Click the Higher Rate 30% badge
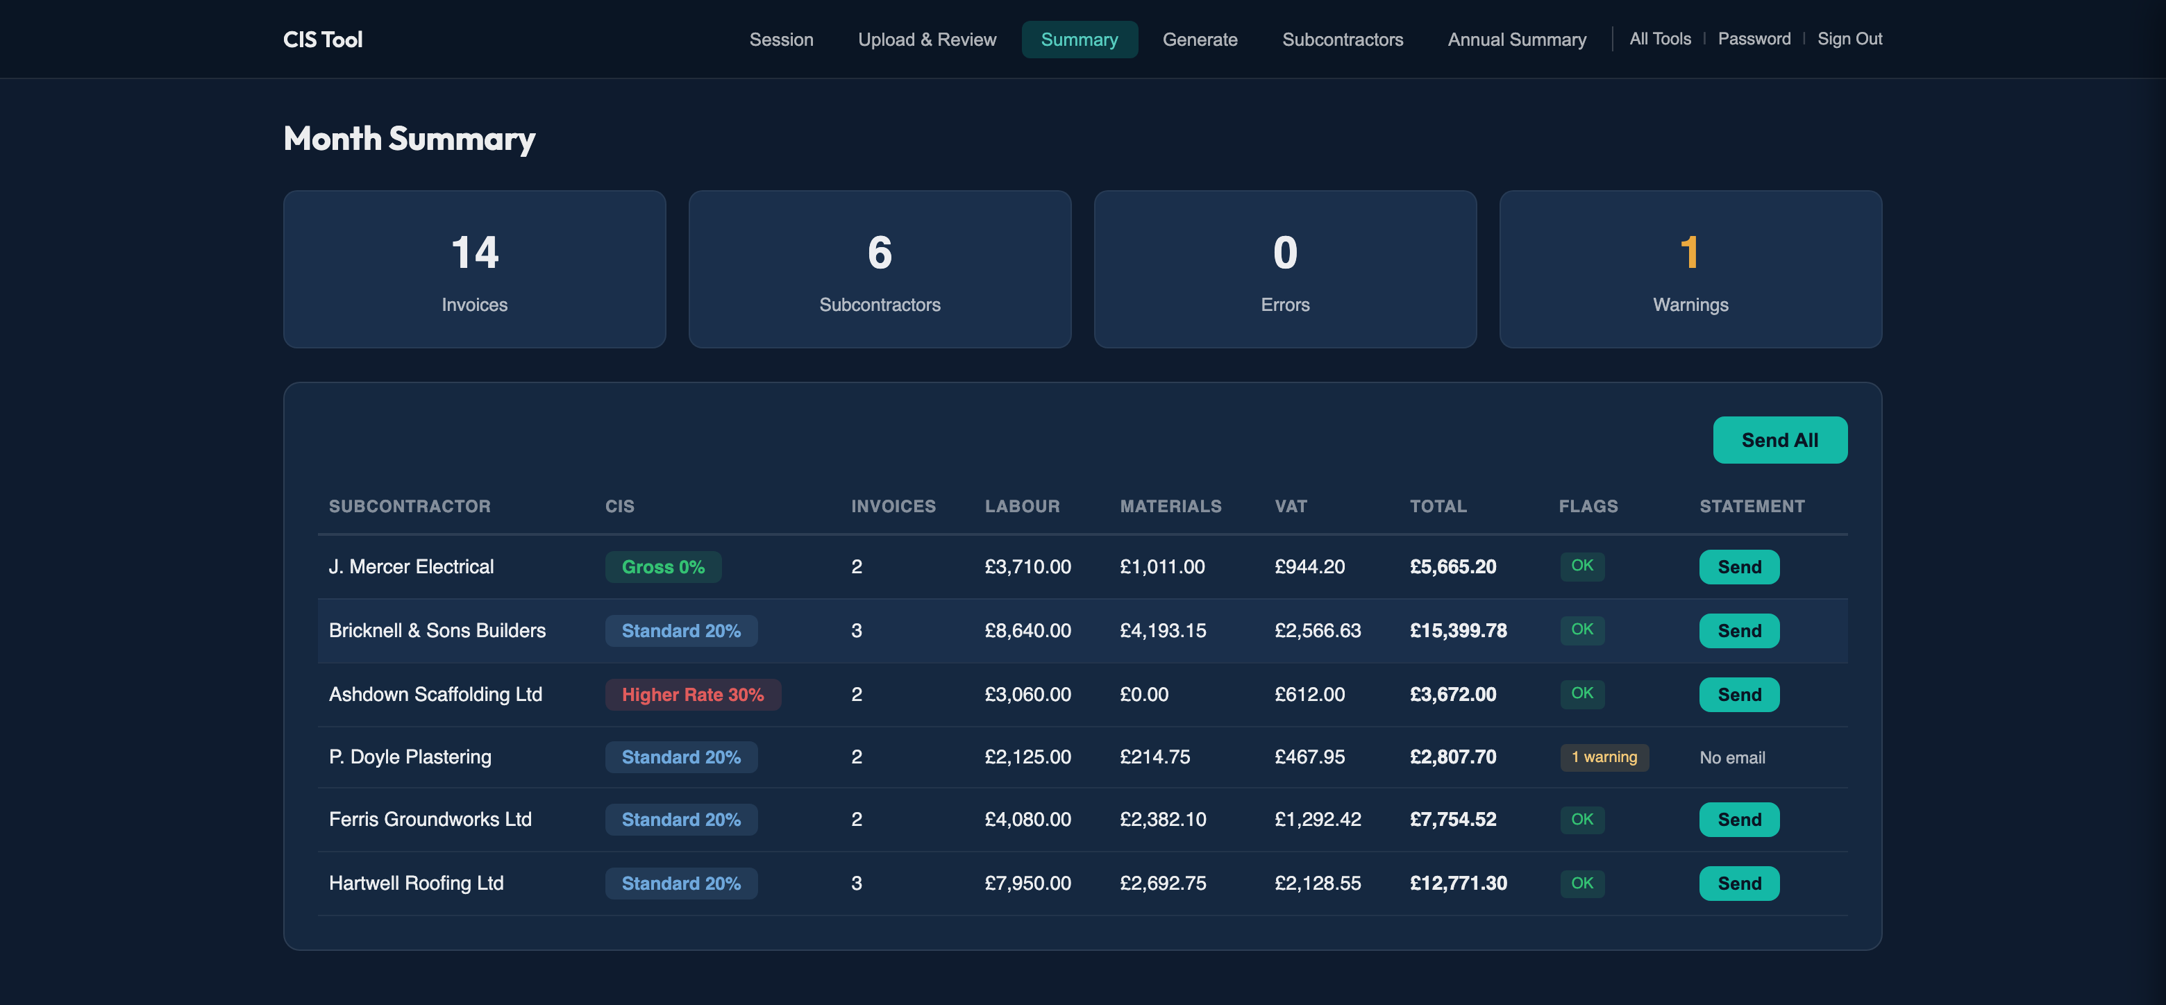 (693, 695)
